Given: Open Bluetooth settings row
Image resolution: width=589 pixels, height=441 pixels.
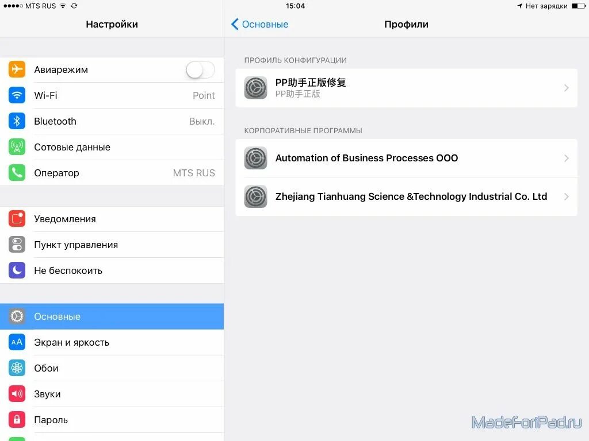Looking at the screenshot, I should pos(112,121).
